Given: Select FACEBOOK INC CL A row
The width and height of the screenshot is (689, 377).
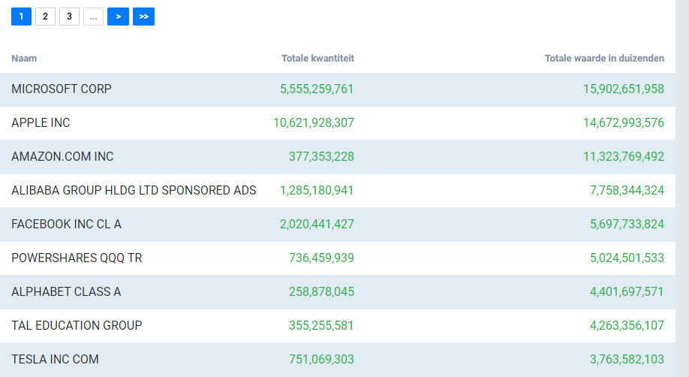Looking at the screenshot, I should [338, 225].
